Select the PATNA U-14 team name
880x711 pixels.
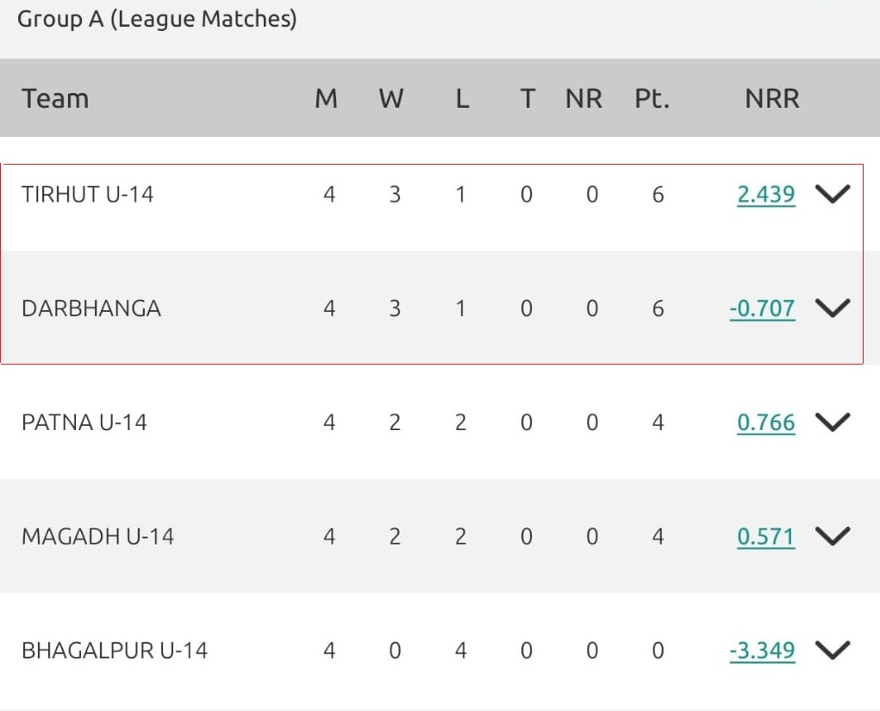(x=84, y=423)
